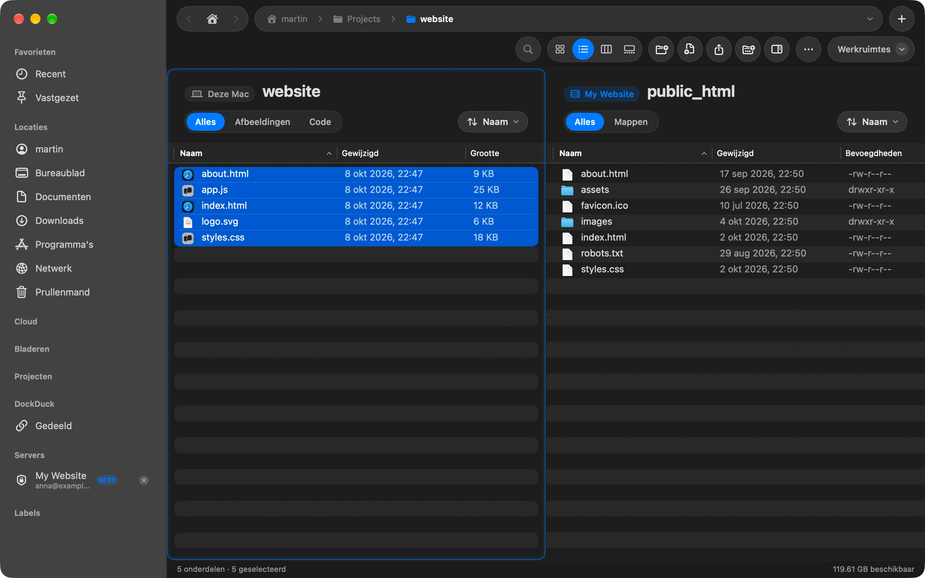925x578 pixels.
Task: Disconnect My Website server with x button
Action: [x=144, y=480]
